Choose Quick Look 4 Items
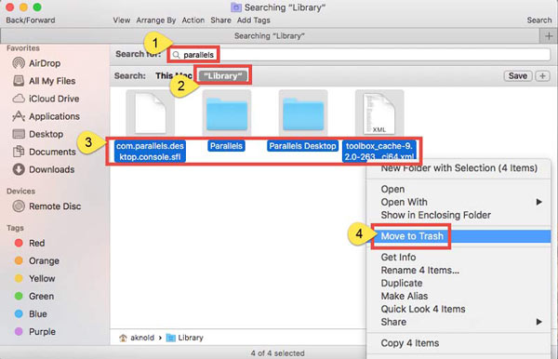The height and width of the screenshot is (359, 558). pos(459,309)
